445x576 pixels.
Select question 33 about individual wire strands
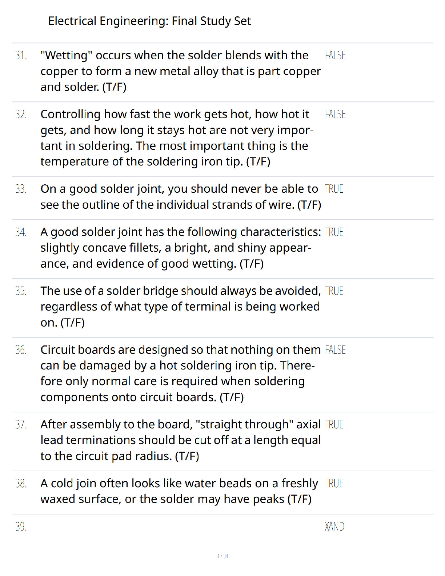181,197
